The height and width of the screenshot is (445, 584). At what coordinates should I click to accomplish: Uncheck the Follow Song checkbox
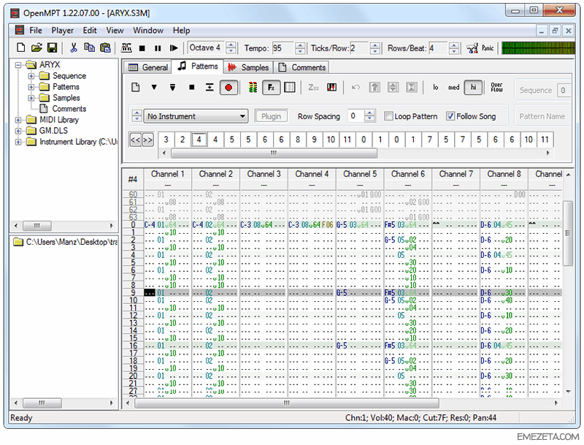tap(450, 116)
